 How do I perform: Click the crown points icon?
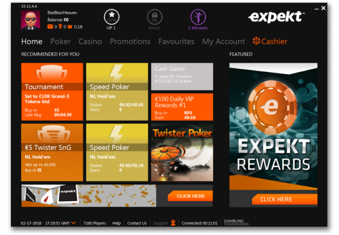coord(70,26)
